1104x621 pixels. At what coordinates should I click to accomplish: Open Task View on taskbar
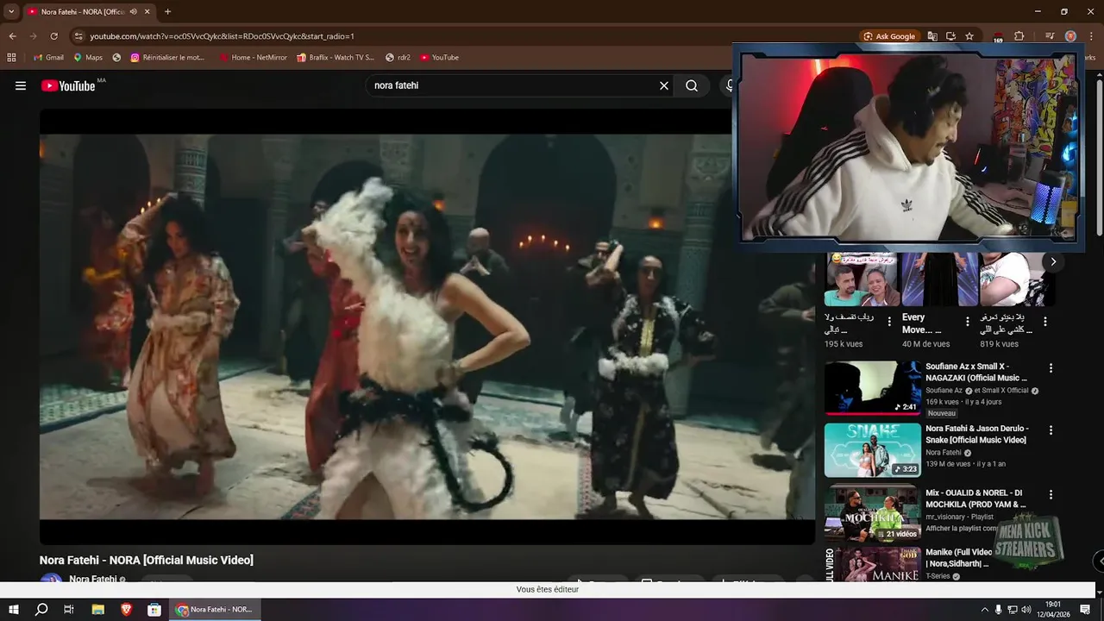tap(69, 610)
